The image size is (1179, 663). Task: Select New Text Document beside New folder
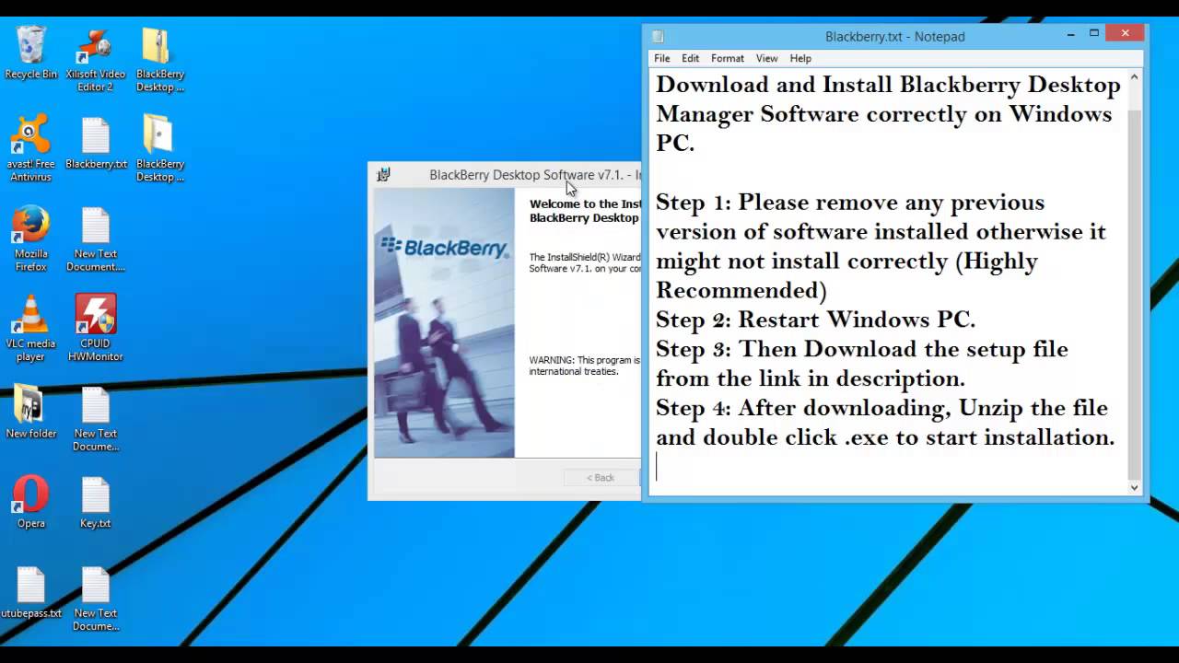96,419
